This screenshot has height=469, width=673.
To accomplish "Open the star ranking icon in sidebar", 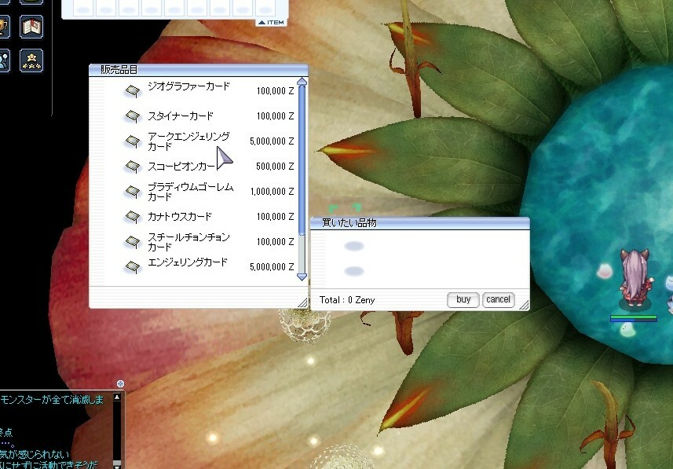I will pyautogui.click(x=31, y=60).
